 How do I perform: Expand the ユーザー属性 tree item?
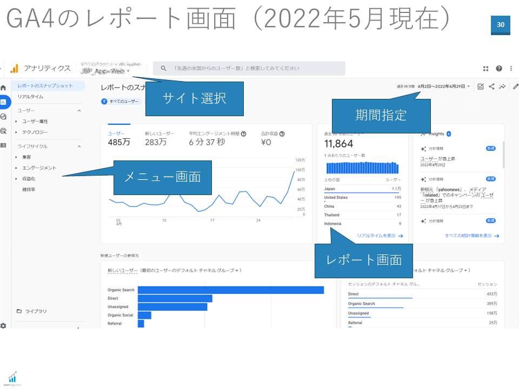click(x=16, y=122)
